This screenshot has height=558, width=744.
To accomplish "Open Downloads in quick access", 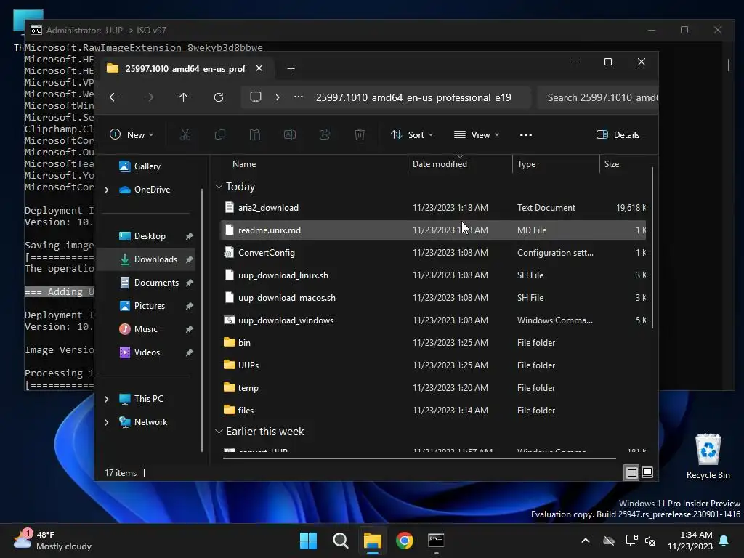I will [146, 259].
